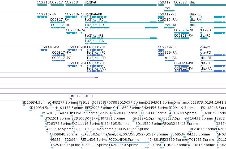Click the HL01133.5prime EST label
The image size is (226, 149).
point(69,108)
